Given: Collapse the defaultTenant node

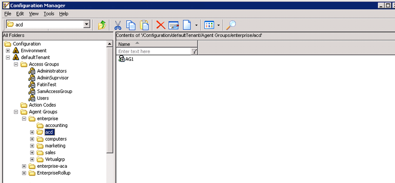Looking at the screenshot, I should [x=8, y=57].
